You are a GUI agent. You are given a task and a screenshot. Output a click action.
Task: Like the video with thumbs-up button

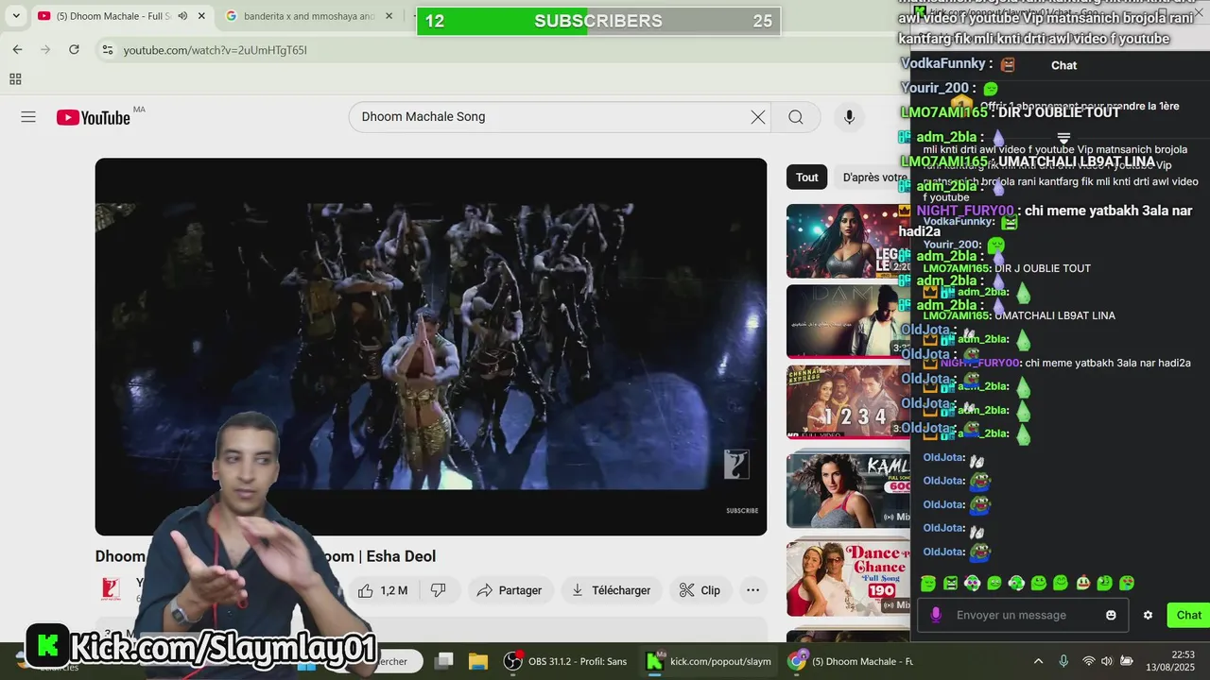[x=382, y=590]
